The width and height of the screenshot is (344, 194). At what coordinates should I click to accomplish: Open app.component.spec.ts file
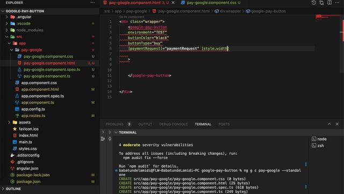coord(42,96)
